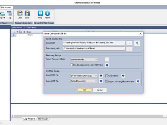Click info icon beside Support non-english characters

138,82
